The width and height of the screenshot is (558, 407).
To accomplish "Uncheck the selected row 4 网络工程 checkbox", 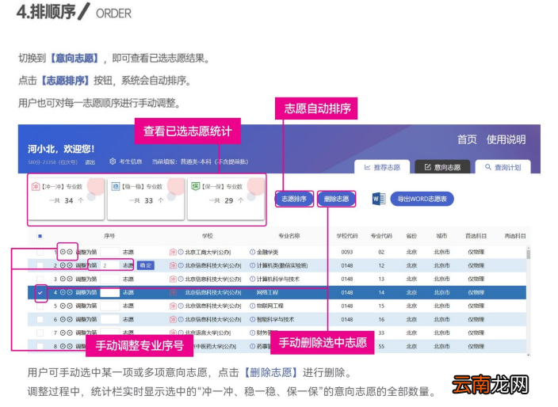I will click(40, 292).
